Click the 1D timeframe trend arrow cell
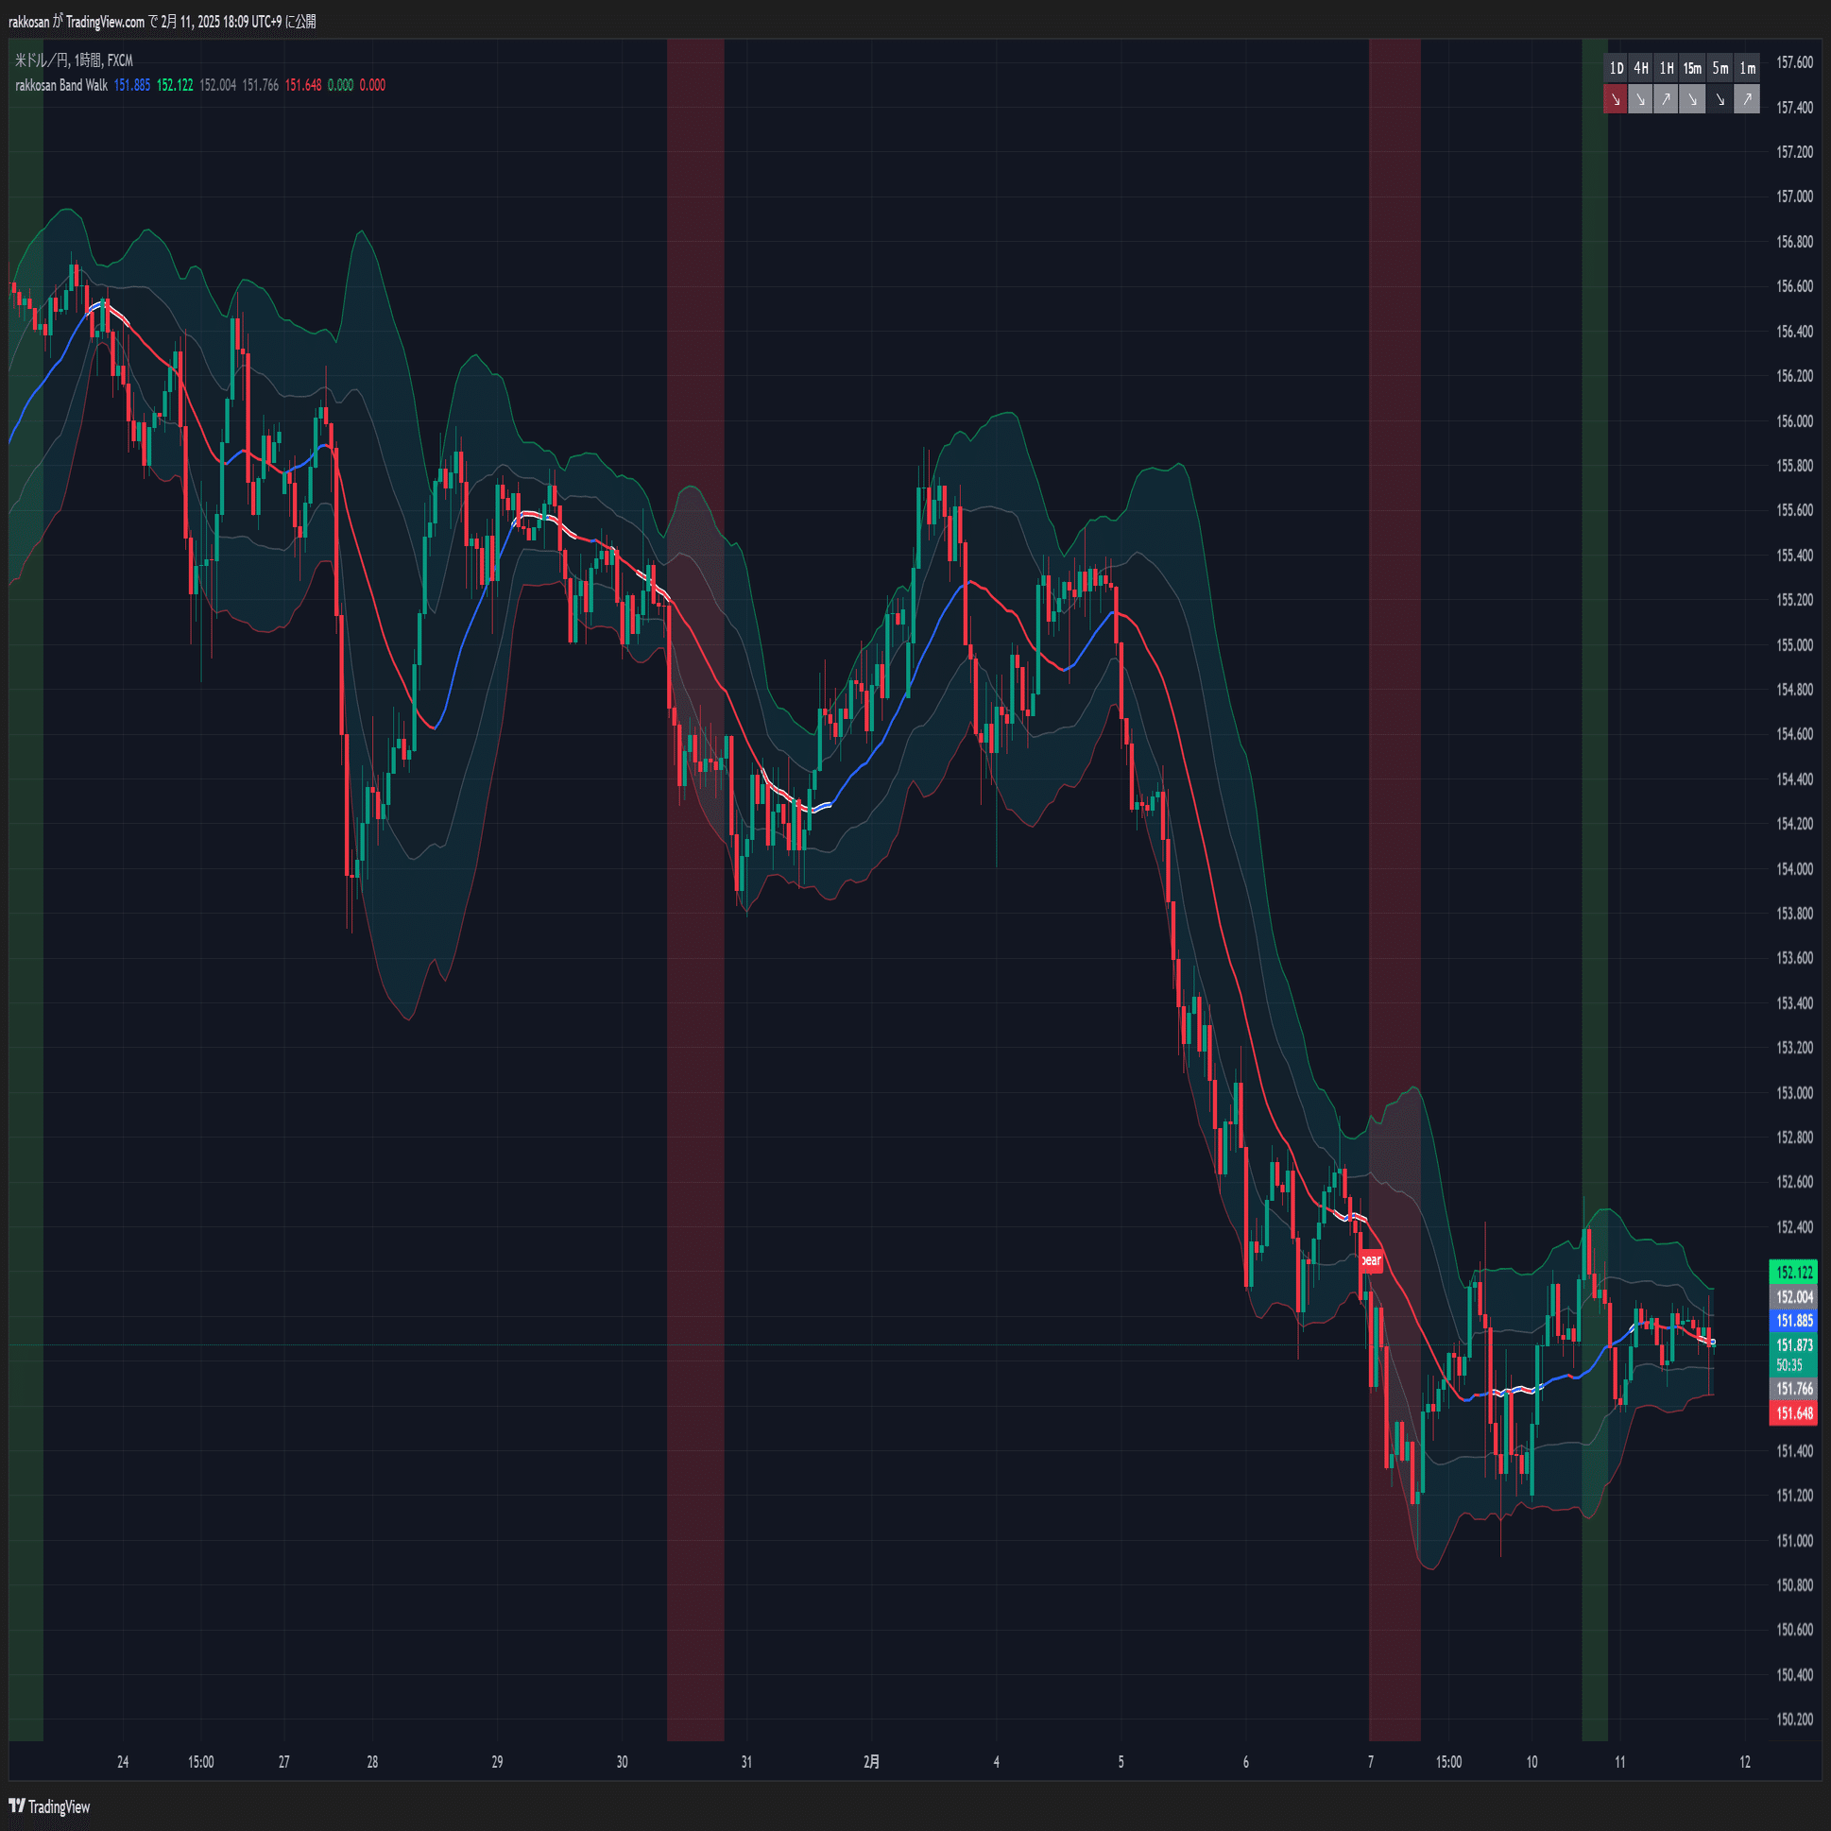This screenshot has width=1831, height=1831. 1615,98
